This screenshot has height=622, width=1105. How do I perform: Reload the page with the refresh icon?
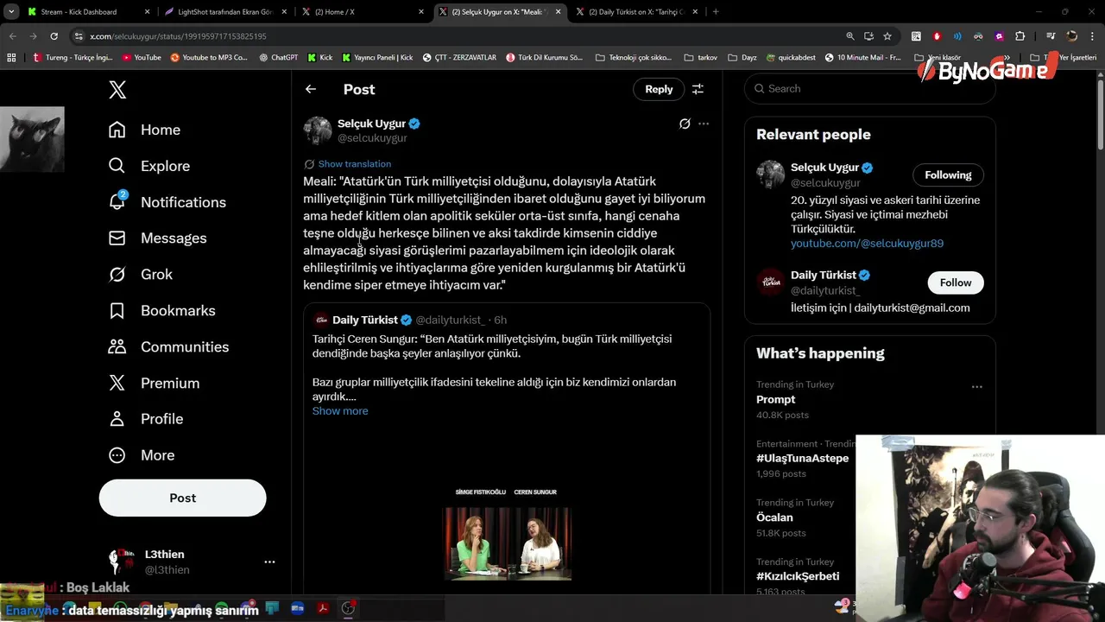(54, 36)
